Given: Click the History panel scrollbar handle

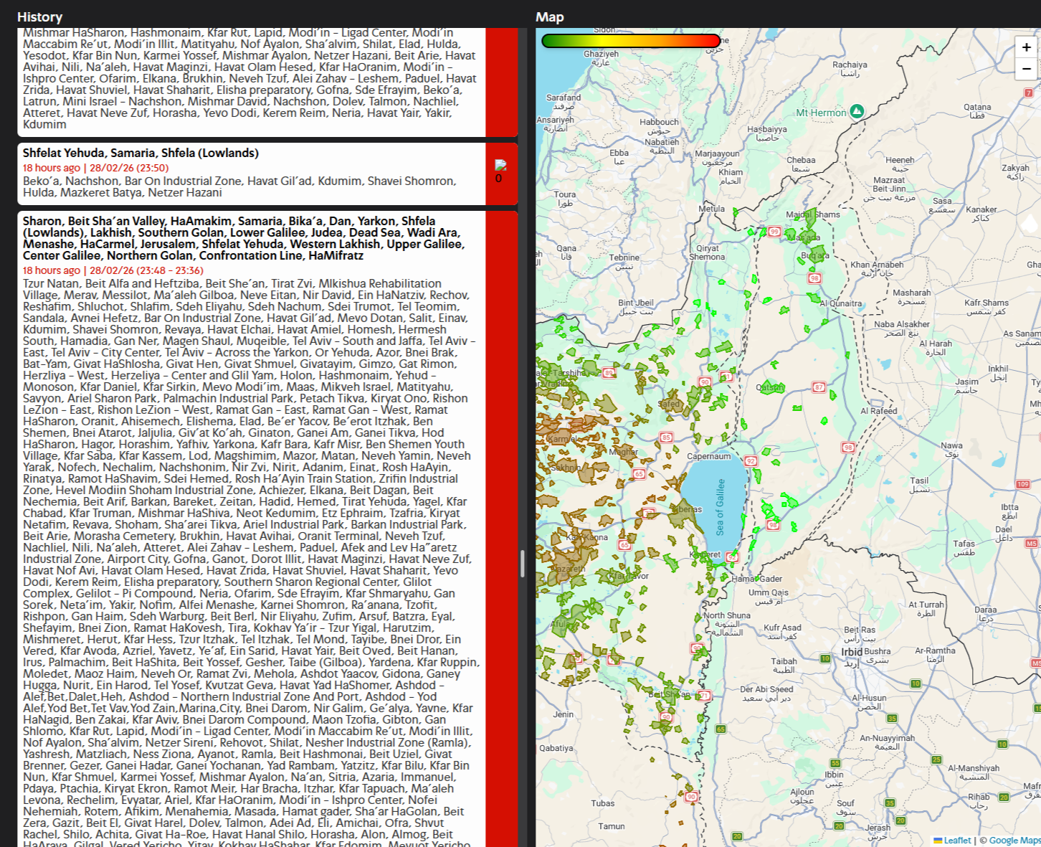Looking at the screenshot, I should [x=523, y=564].
